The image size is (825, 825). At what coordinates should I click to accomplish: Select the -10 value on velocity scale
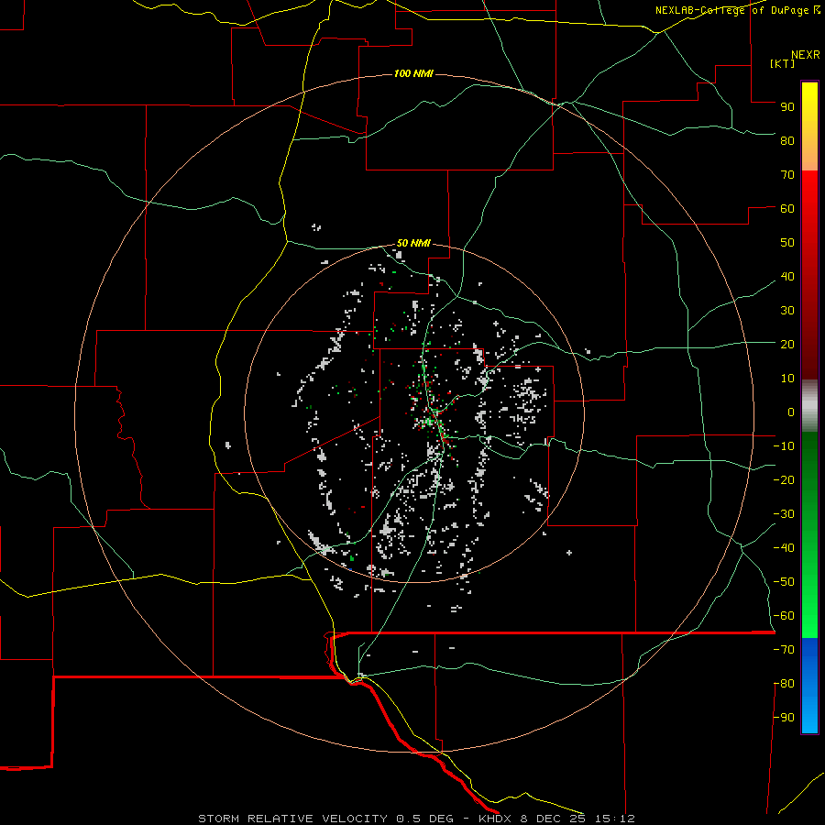(784, 446)
